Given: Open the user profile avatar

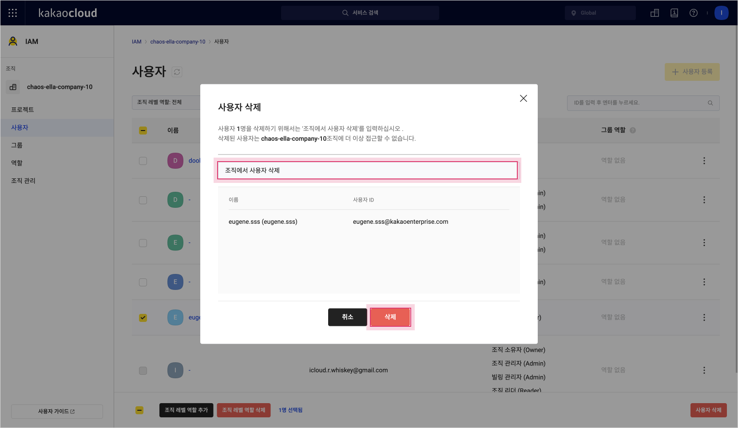Looking at the screenshot, I should pyautogui.click(x=722, y=13).
